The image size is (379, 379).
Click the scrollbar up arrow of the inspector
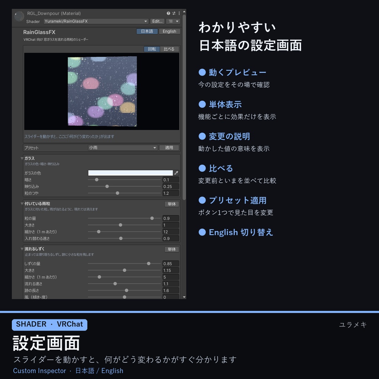(184, 11)
